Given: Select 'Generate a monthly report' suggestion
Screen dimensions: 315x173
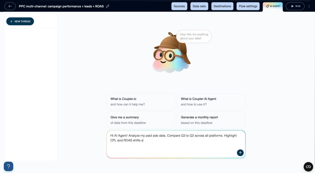Looking at the screenshot, I should tap(211, 120).
